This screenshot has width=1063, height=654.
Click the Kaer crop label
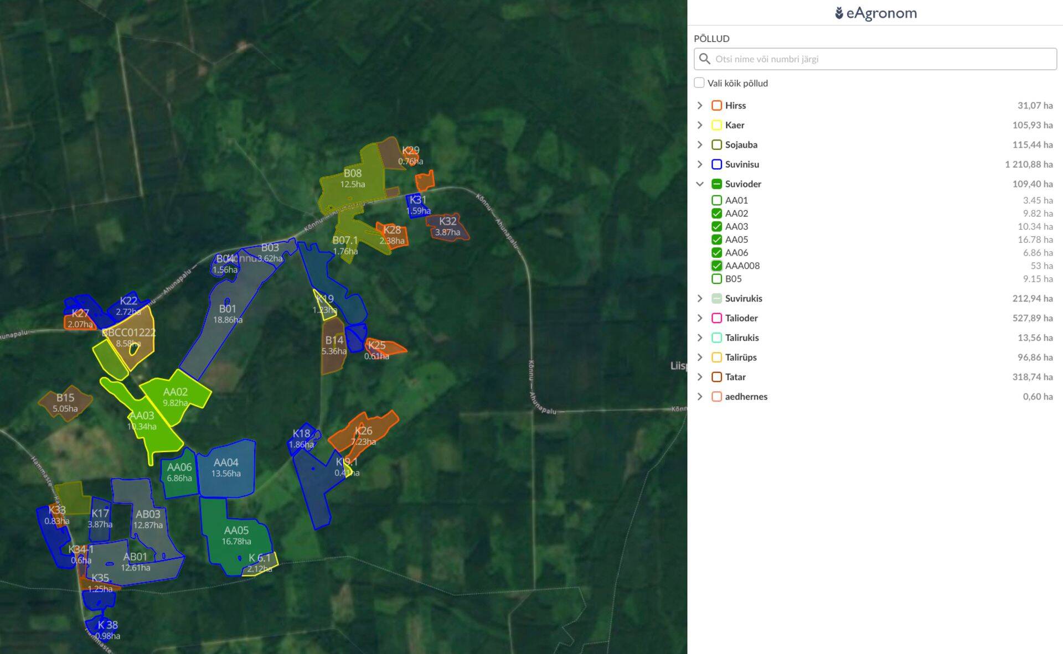pyautogui.click(x=735, y=125)
